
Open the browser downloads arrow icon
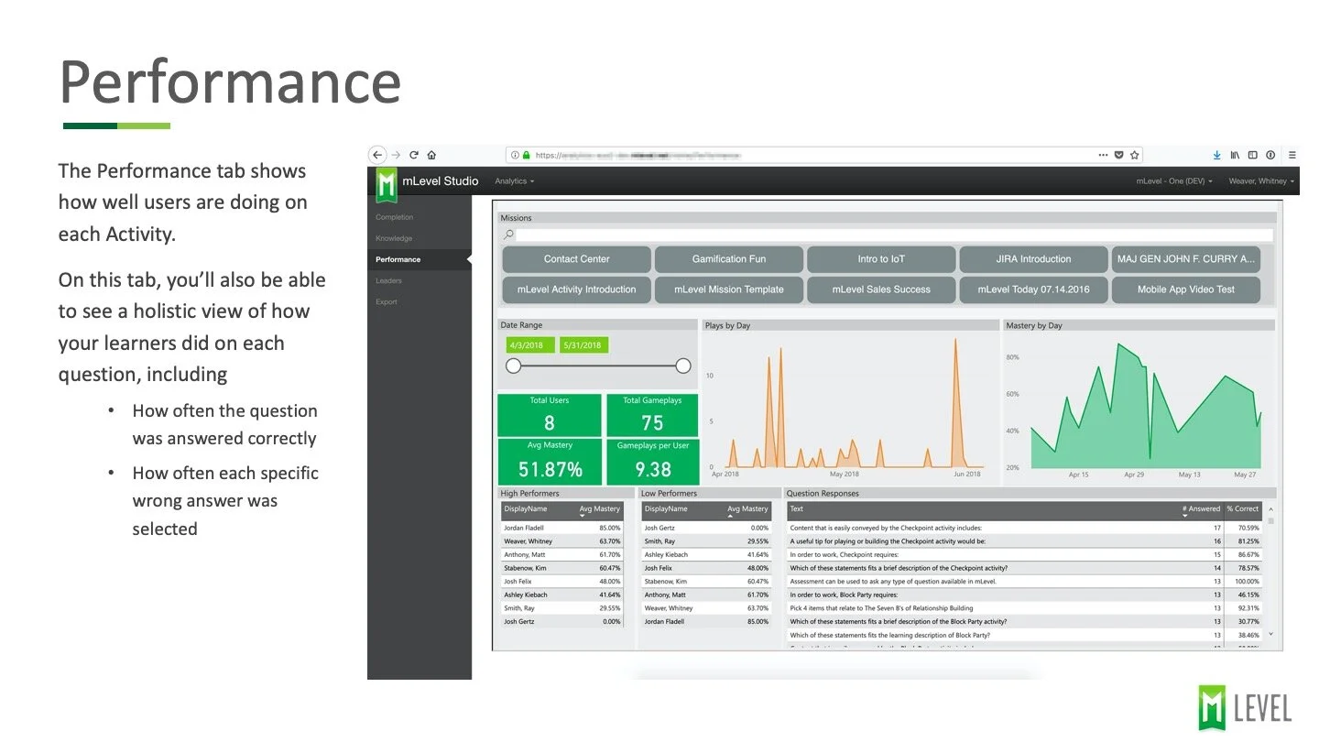tap(1217, 155)
